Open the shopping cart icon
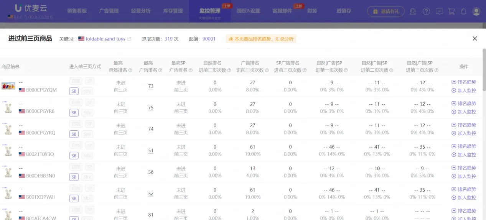Viewport: 486px width, 220px height. (451, 11)
